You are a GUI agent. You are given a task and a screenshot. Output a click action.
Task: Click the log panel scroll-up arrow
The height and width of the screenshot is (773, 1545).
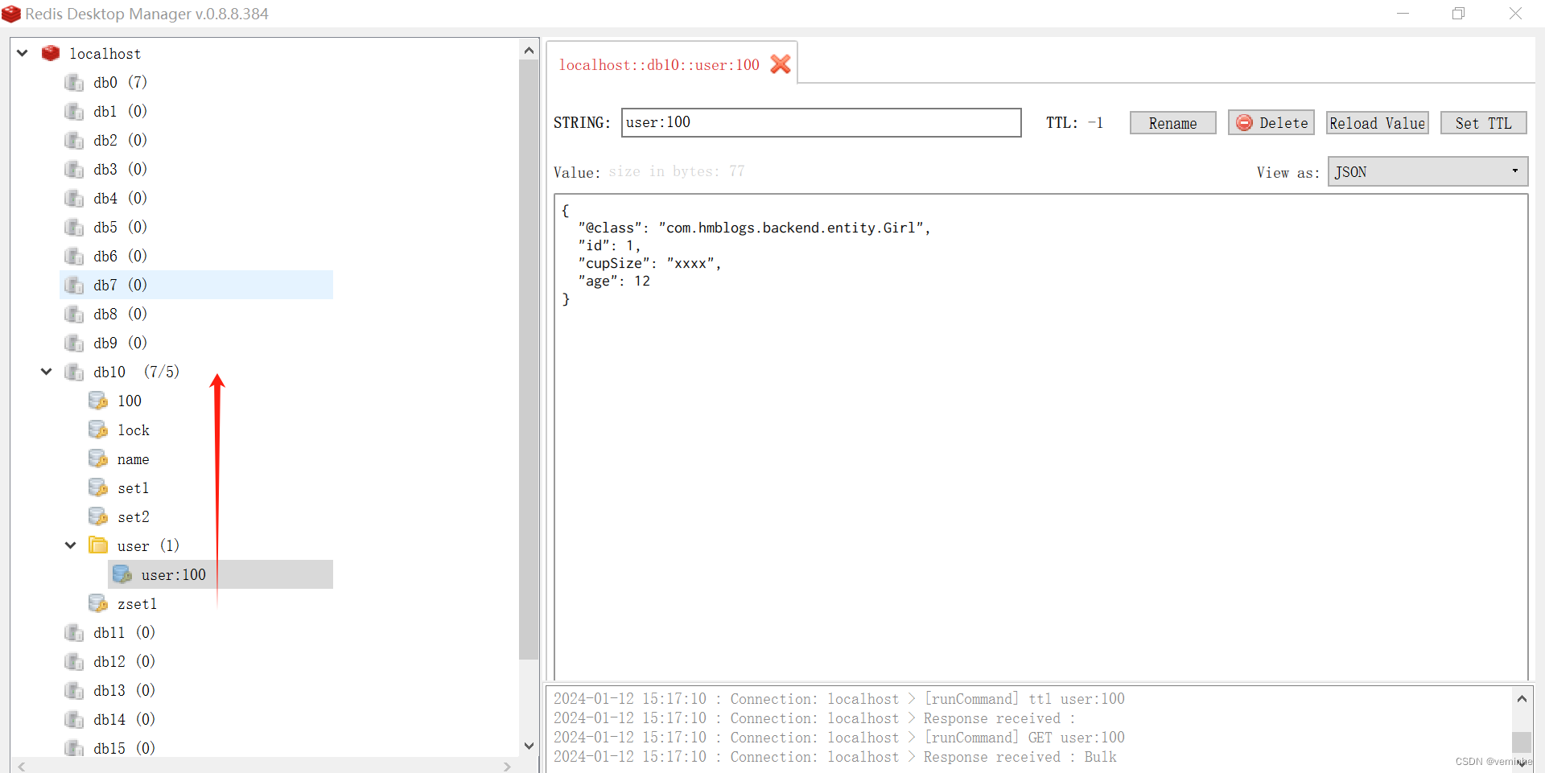click(x=1522, y=699)
